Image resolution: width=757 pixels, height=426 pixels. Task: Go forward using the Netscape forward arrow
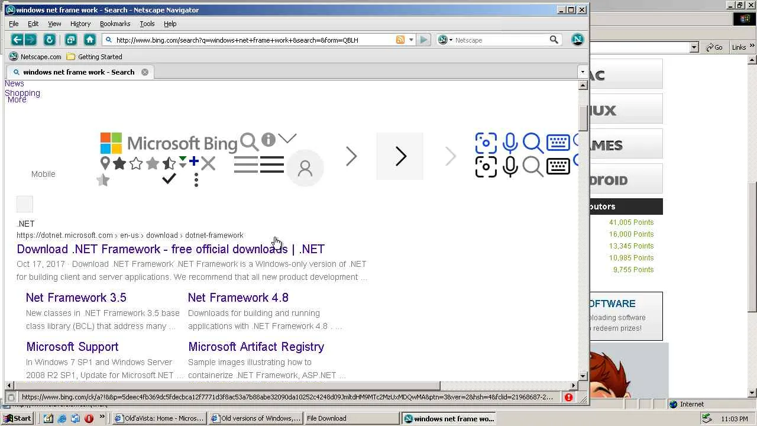coord(31,40)
